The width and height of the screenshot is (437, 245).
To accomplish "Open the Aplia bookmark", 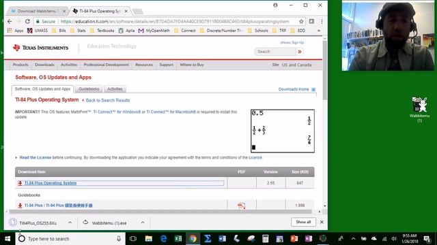I will [126, 31].
